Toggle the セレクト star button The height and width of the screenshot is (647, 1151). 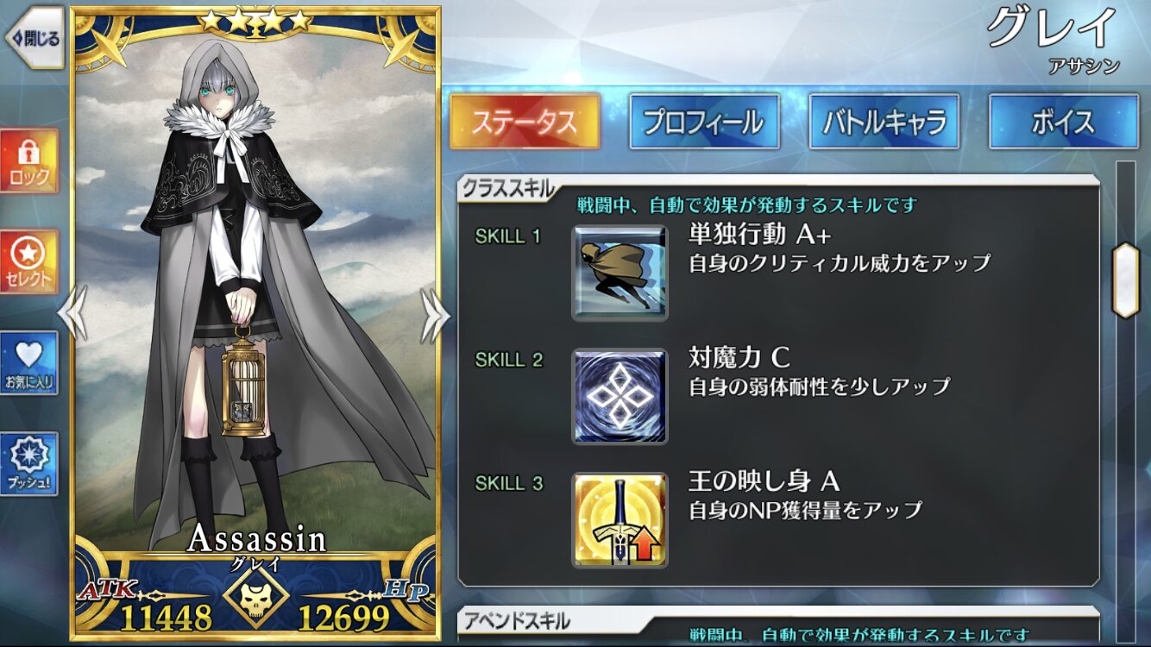29,262
